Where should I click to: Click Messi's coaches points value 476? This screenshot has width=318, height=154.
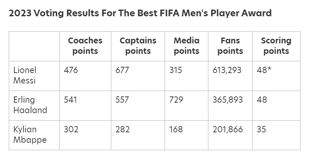click(71, 70)
